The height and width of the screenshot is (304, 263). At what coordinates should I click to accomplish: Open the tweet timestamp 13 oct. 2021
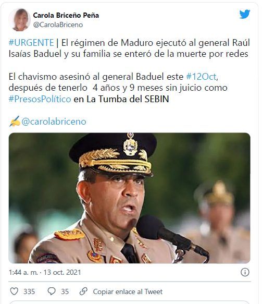coord(45,272)
